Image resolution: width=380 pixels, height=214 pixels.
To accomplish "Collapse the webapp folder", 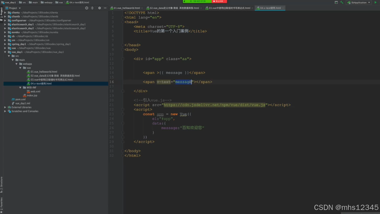I will click(17, 64).
